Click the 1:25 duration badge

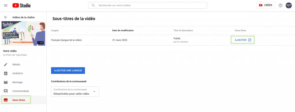coord(40,43)
